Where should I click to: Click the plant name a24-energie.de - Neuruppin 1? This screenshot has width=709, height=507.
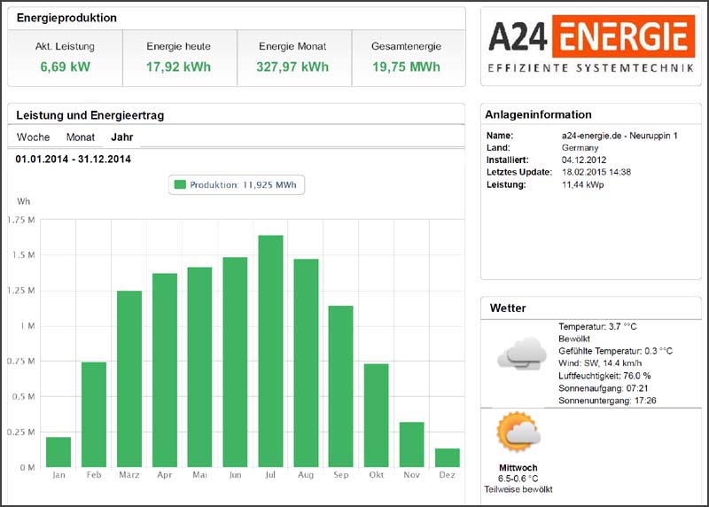pos(619,136)
